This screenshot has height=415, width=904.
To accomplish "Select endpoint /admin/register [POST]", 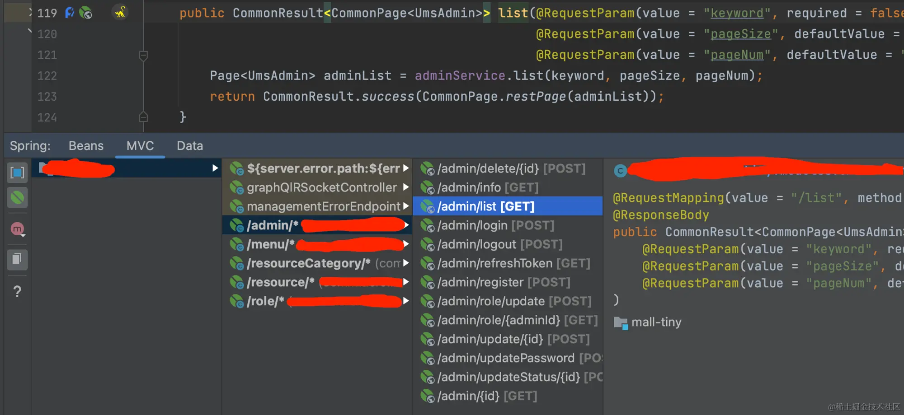I will [508, 282].
